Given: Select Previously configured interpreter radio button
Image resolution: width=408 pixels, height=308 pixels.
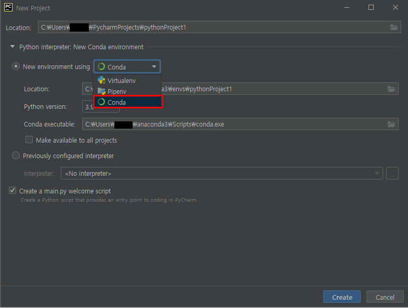Looking at the screenshot, I should point(16,156).
